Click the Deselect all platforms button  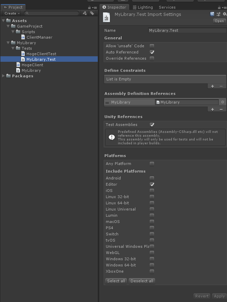(x=142, y=281)
